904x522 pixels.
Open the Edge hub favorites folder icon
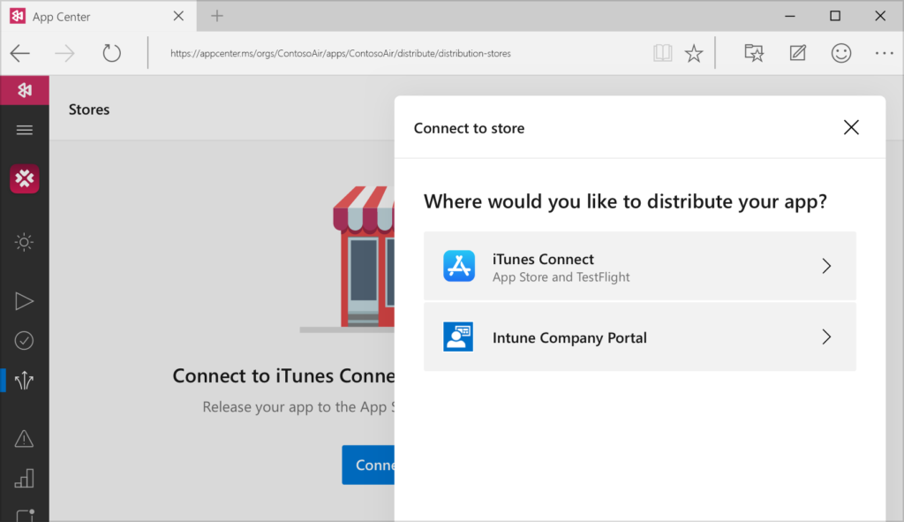754,52
